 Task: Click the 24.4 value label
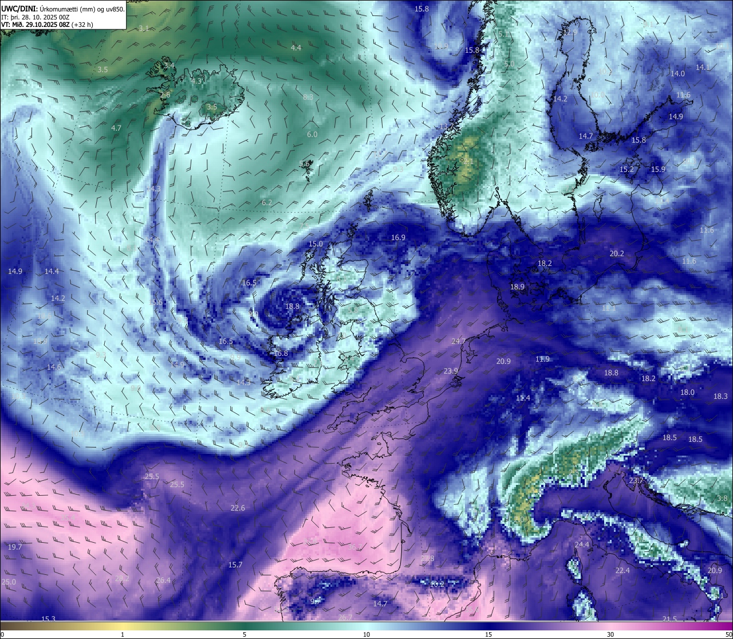click(x=582, y=544)
